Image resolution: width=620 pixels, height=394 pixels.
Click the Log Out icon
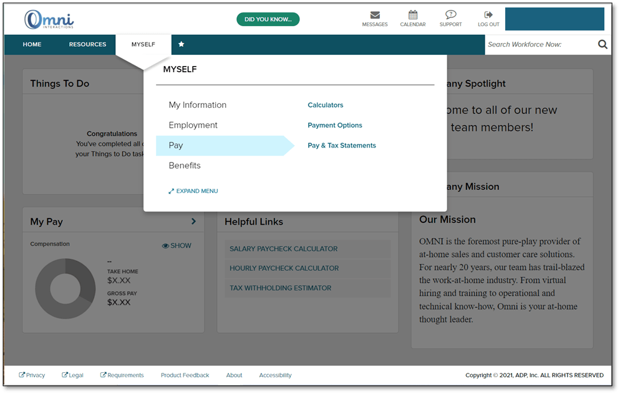point(488,14)
